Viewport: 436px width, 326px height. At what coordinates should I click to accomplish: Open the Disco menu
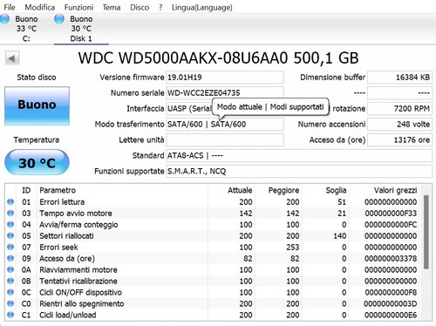click(x=140, y=7)
